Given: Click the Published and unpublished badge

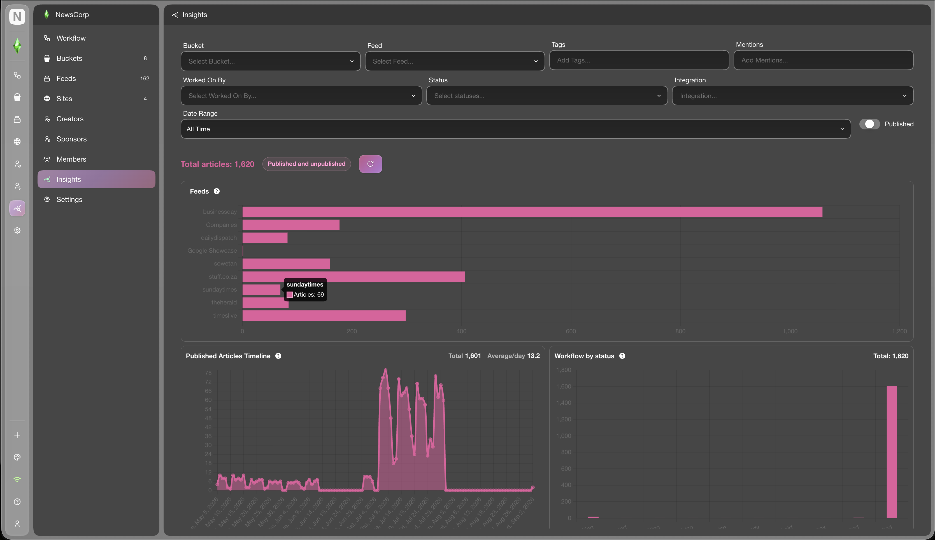Looking at the screenshot, I should click(x=306, y=164).
